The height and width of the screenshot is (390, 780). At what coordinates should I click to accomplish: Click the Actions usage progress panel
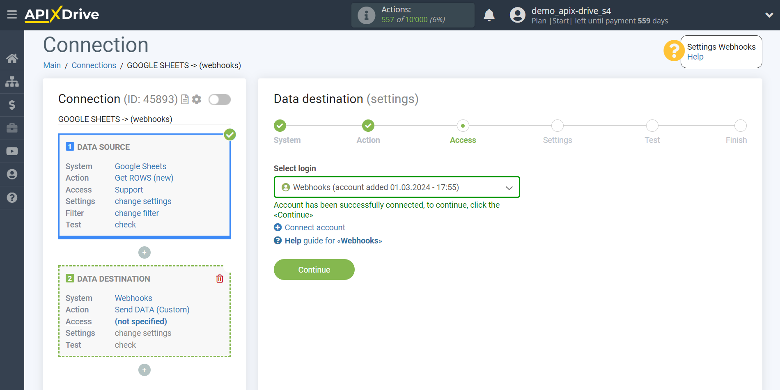(x=413, y=15)
